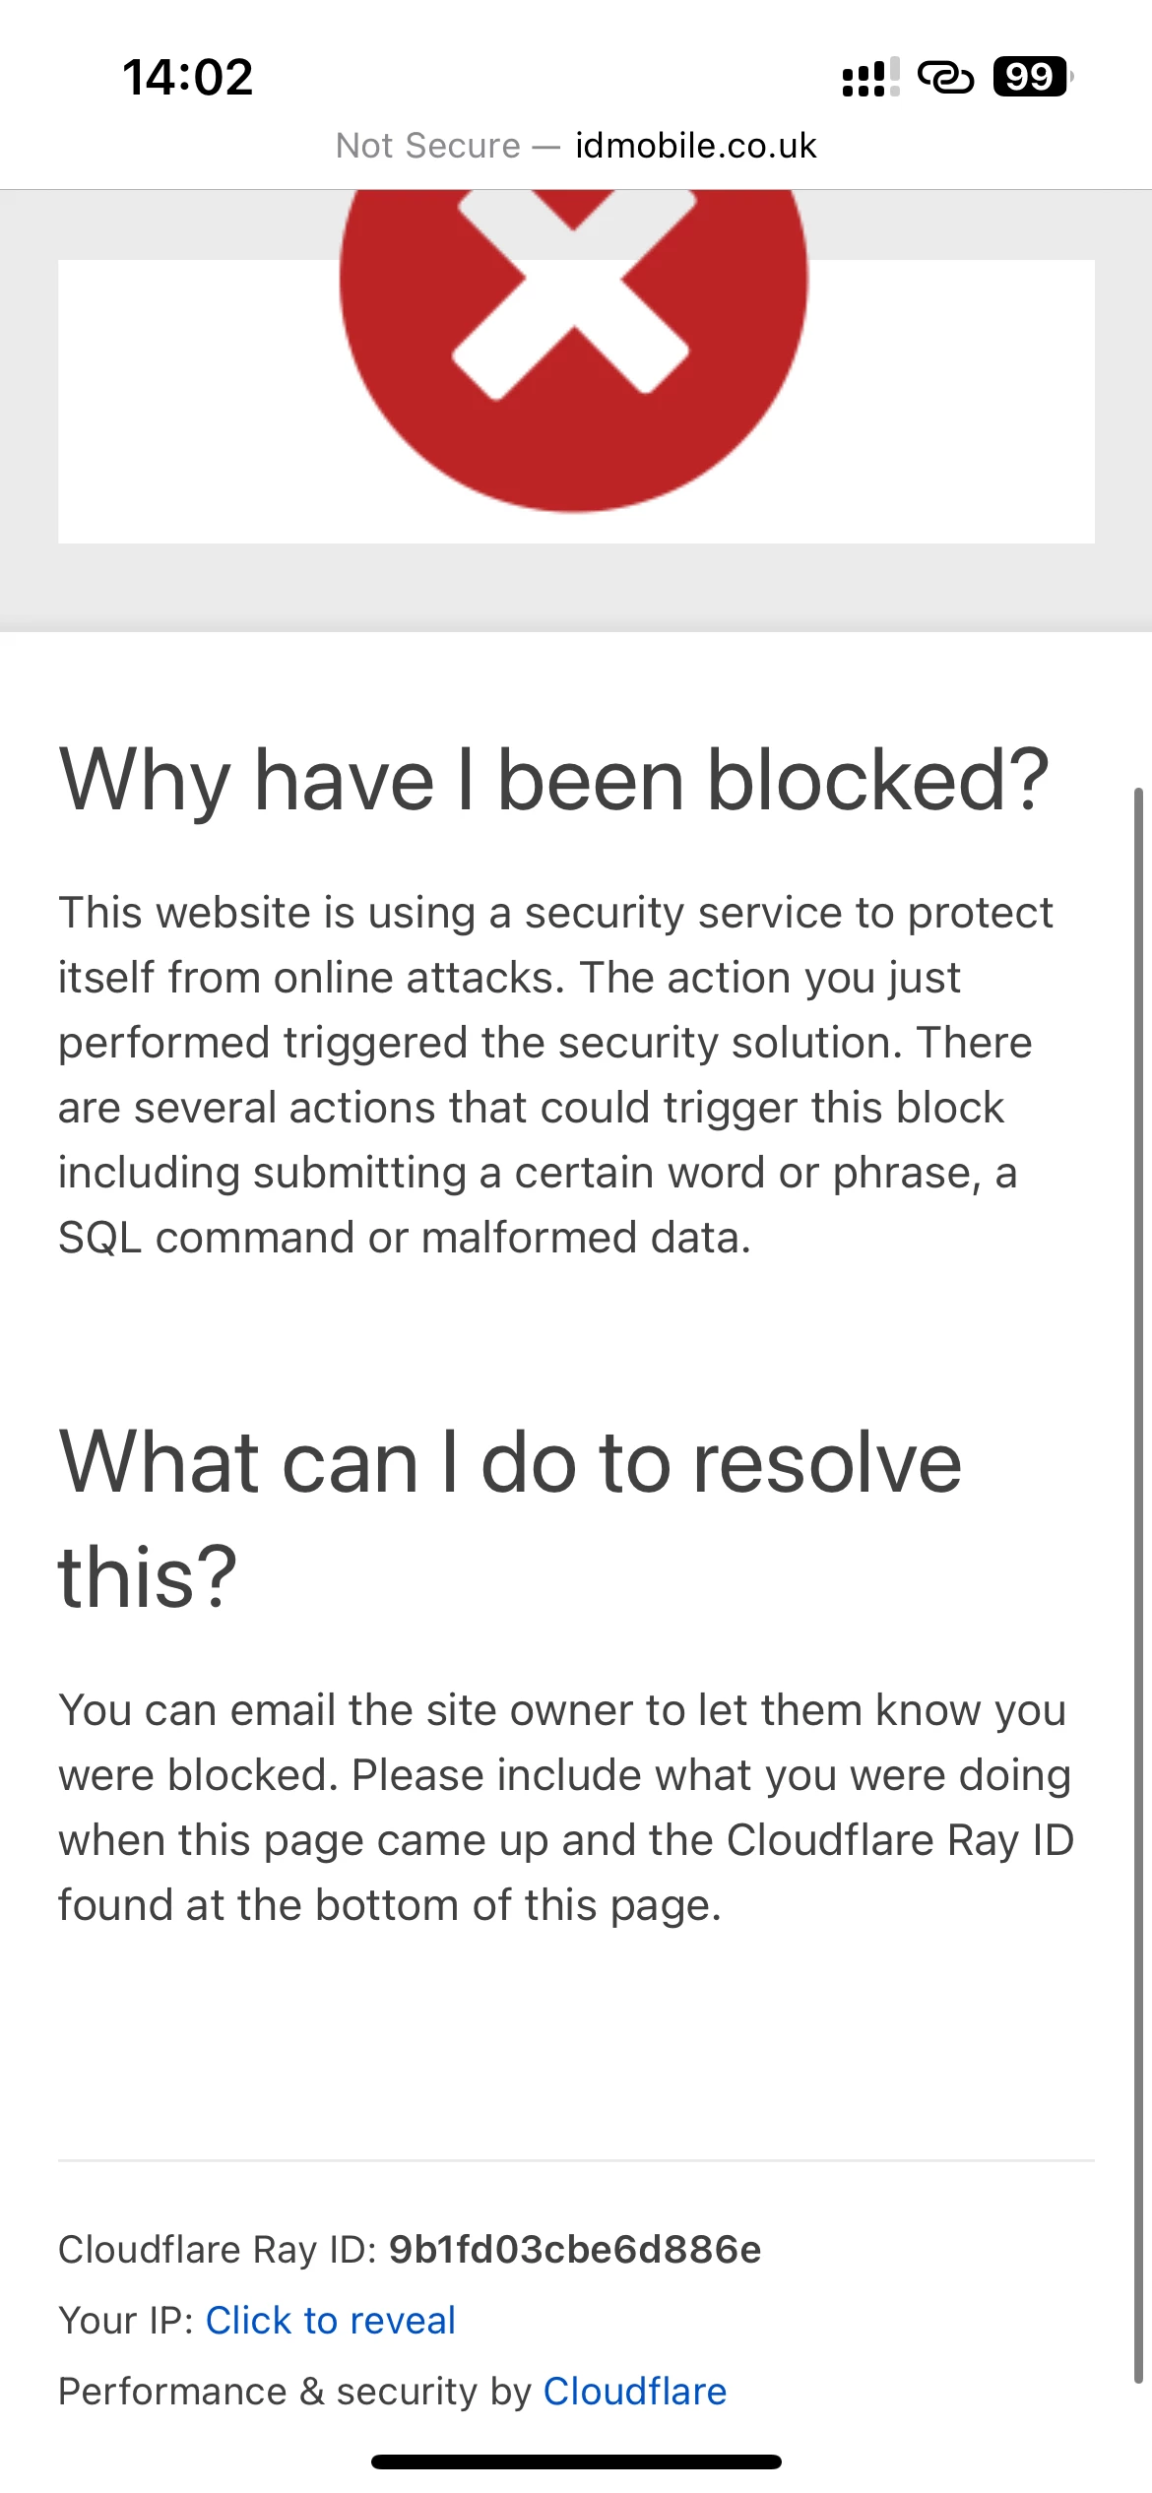Open the Cloudflare link

click(635, 2392)
